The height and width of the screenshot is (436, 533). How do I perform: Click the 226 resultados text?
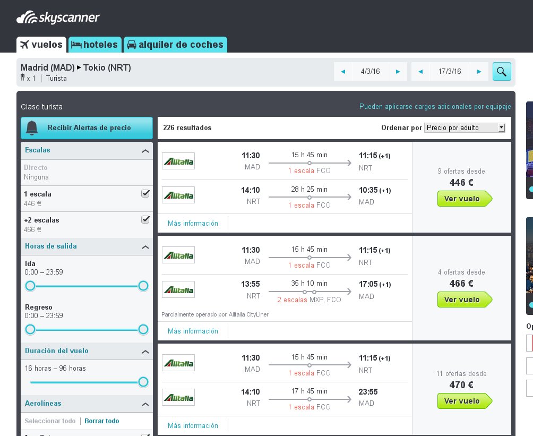187,127
